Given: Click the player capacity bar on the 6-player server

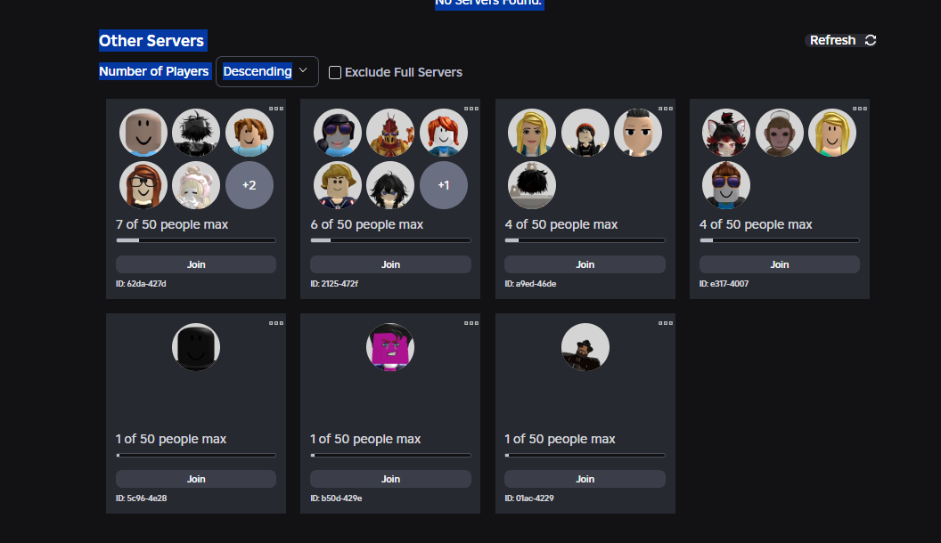Looking at the screenshot, I should point(390,239).
